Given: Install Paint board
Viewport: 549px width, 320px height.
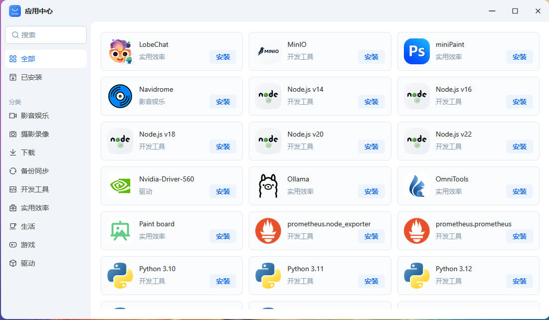Looking at the screenshot, I should point(223,236).
